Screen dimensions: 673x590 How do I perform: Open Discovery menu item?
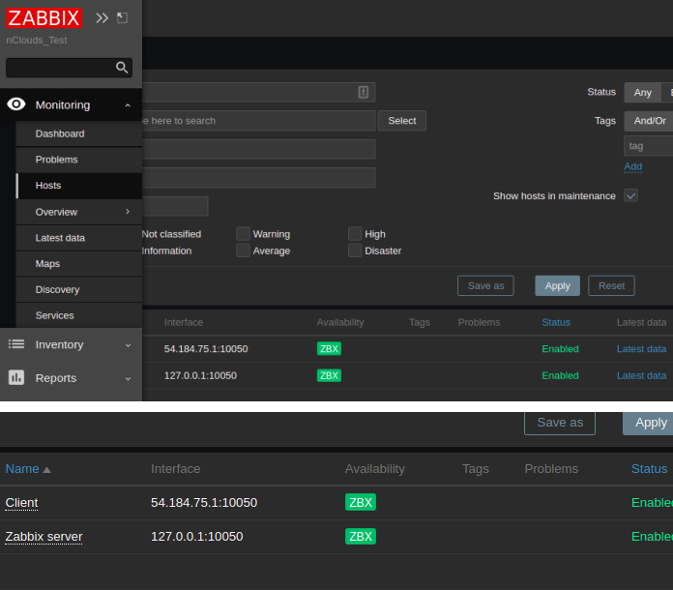[x=79, y=289]
